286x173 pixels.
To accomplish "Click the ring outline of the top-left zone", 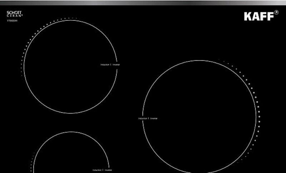I will click(x=70, y=20).
